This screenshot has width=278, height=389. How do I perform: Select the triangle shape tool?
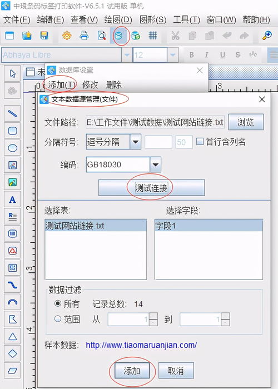point(12,337)
